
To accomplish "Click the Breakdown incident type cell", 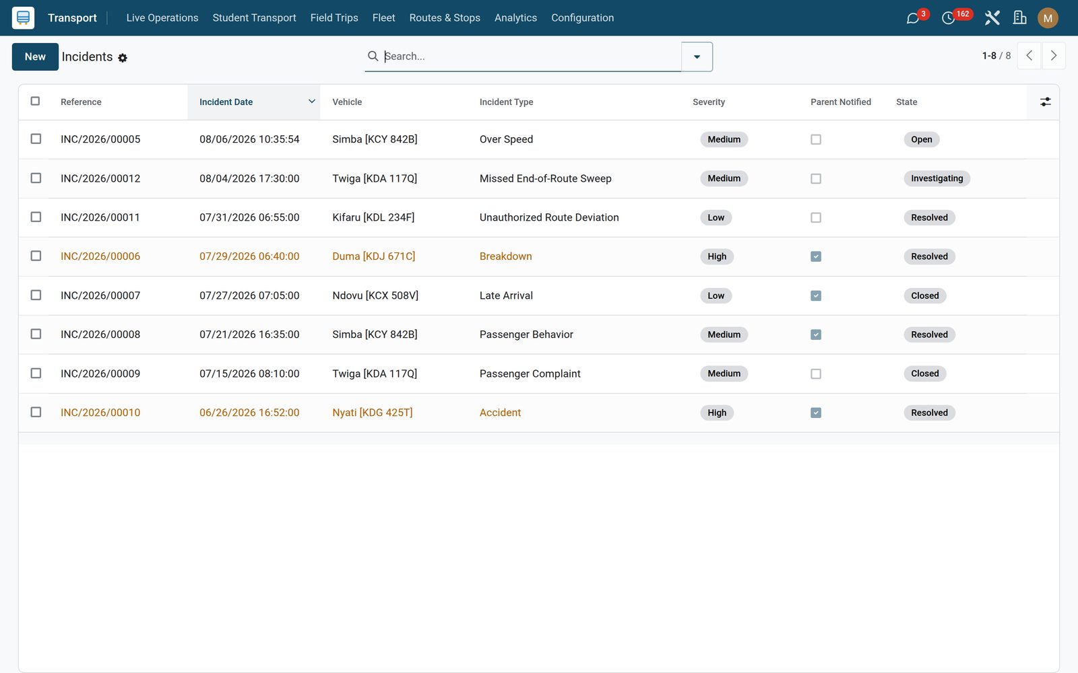I will pos(506,256).
